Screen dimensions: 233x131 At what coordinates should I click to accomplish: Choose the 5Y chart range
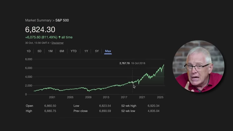tap(97, 51)
